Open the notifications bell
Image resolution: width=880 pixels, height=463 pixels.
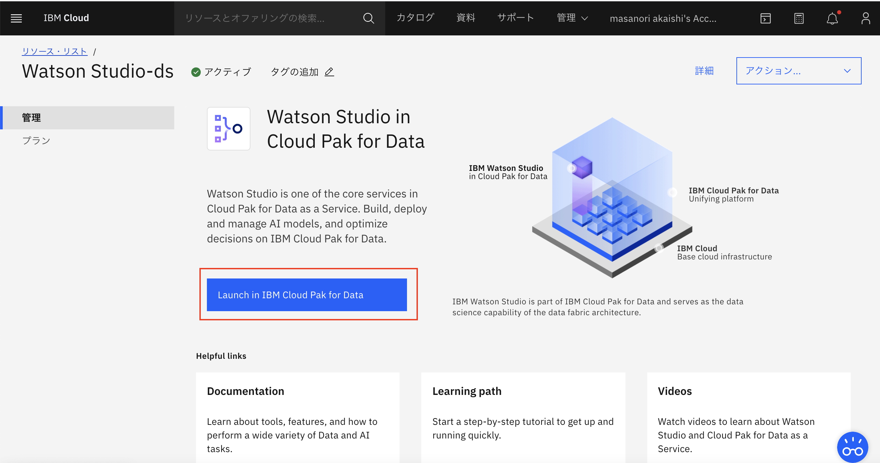click(832, 18)
